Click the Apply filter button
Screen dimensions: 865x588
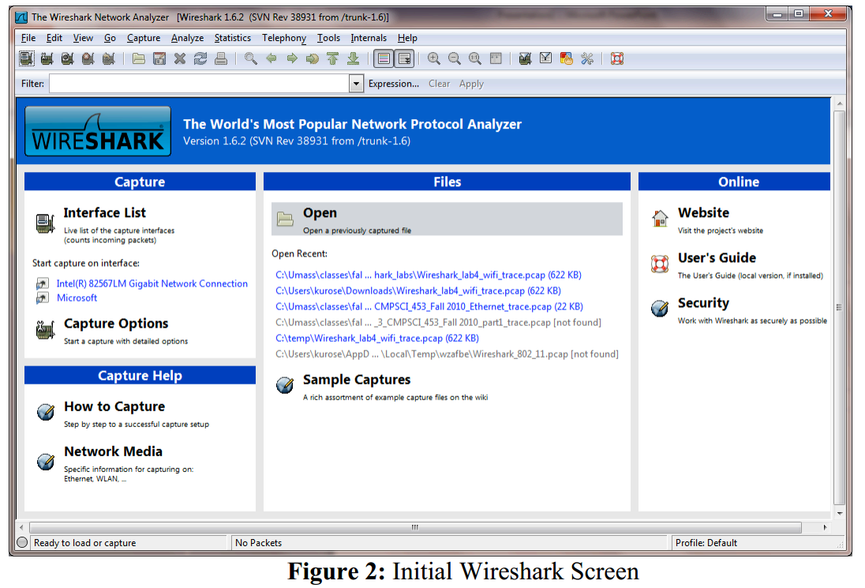click(x=471, y=84)
